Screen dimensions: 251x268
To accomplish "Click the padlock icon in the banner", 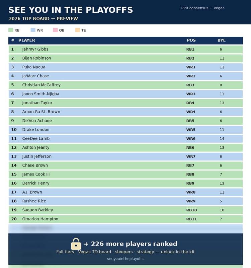I will (76, 244).
